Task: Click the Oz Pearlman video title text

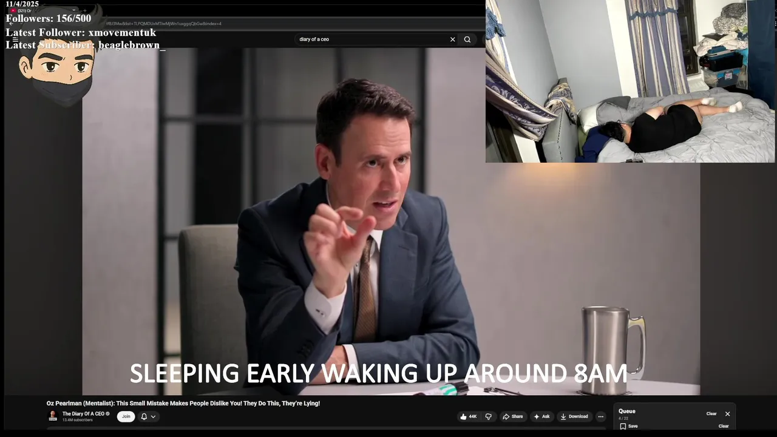Action: (183, 403)
